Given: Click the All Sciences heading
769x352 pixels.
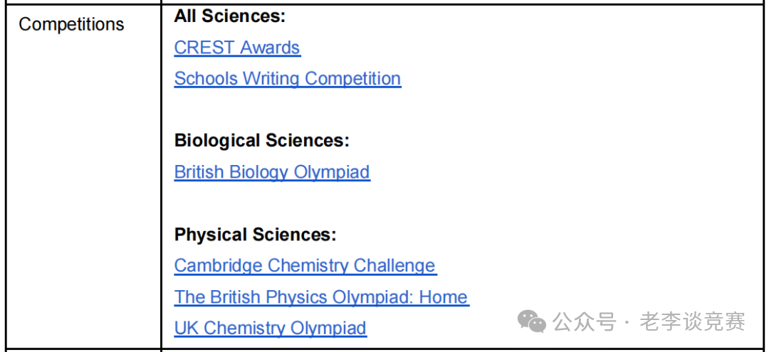Looking at the screenshot, I should pos(230,16).
